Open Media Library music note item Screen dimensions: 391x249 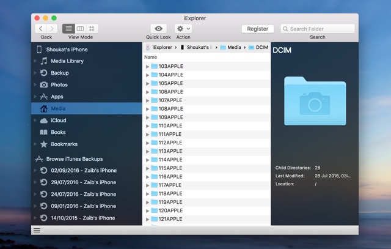click(x=62, y=61)
